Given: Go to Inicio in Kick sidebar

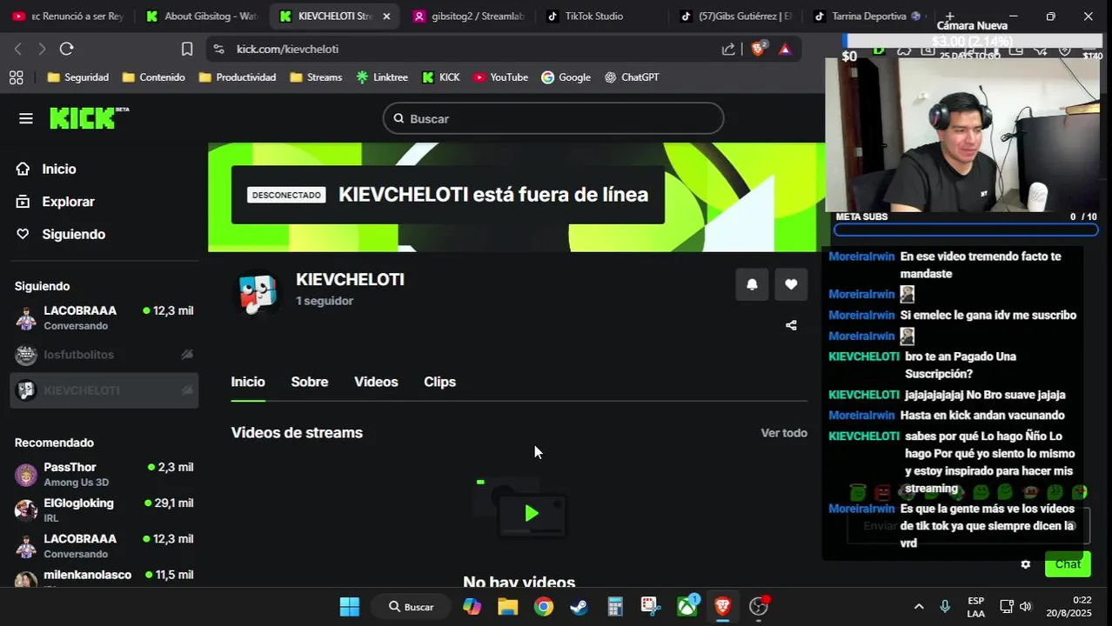Looking at the screenshot, I should [58, 170].
